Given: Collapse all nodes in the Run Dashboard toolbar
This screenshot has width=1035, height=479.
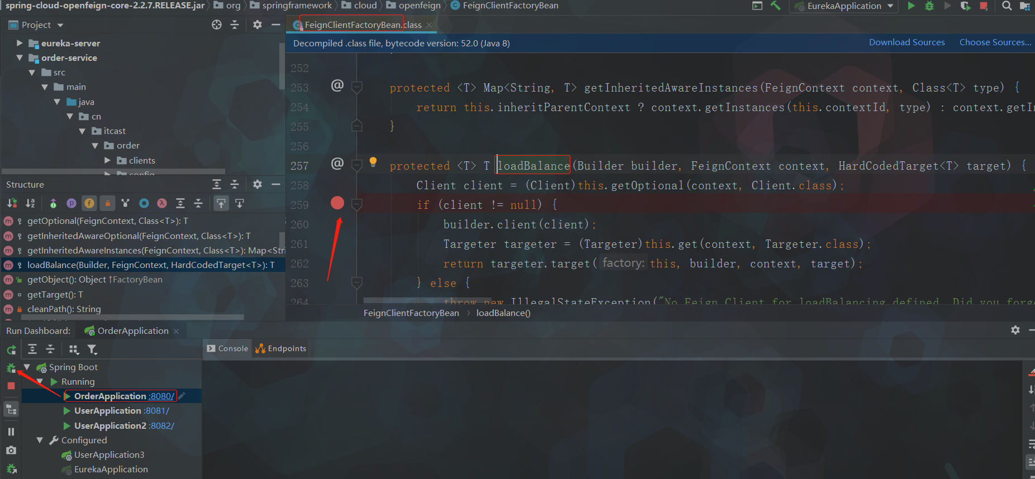Looking at the screenshot, I should tap(50, 349).
